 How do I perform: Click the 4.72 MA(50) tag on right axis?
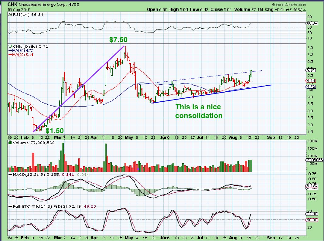coord(311,87)
